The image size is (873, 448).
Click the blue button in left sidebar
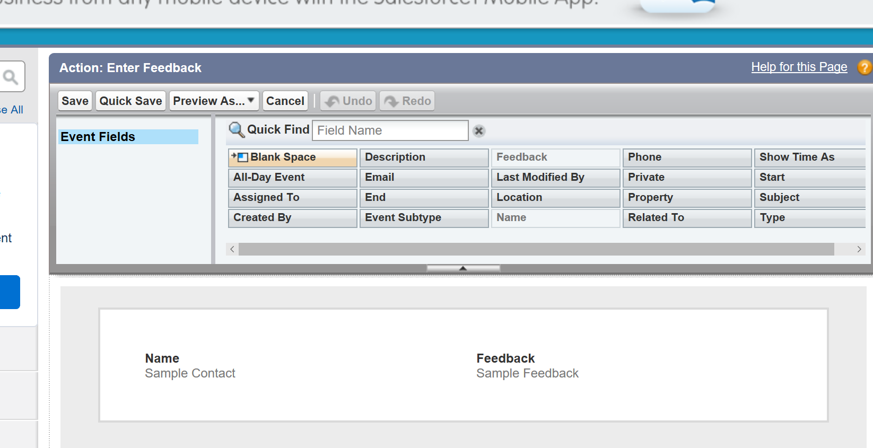point(10,292)
